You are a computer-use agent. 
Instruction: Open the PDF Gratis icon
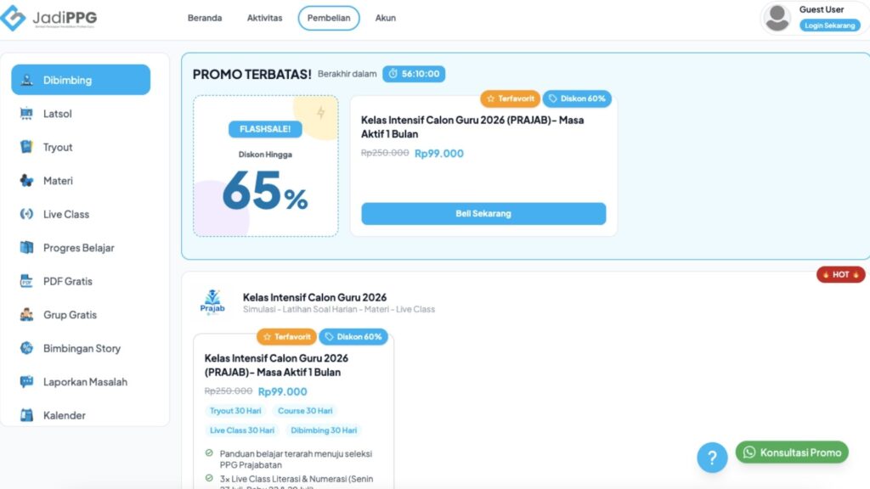click(26, 281)
